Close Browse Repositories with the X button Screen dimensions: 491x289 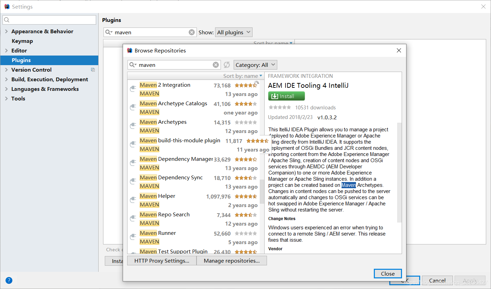tap(399, 50)
